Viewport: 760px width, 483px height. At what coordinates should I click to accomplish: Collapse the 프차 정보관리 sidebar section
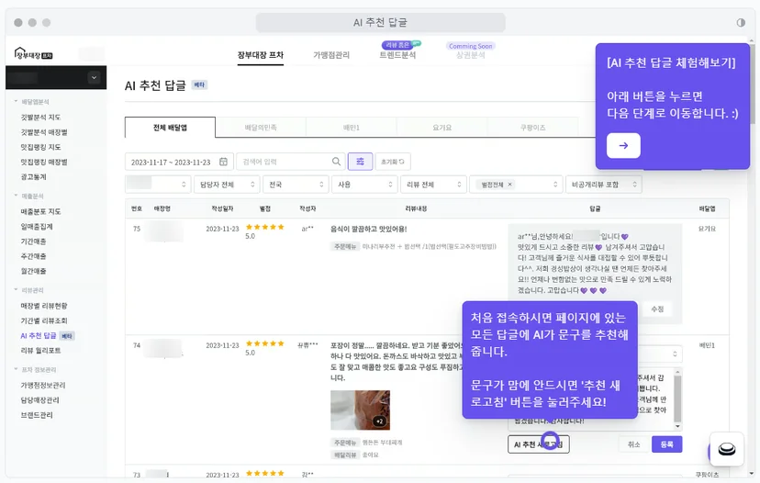tap(16, 369)
